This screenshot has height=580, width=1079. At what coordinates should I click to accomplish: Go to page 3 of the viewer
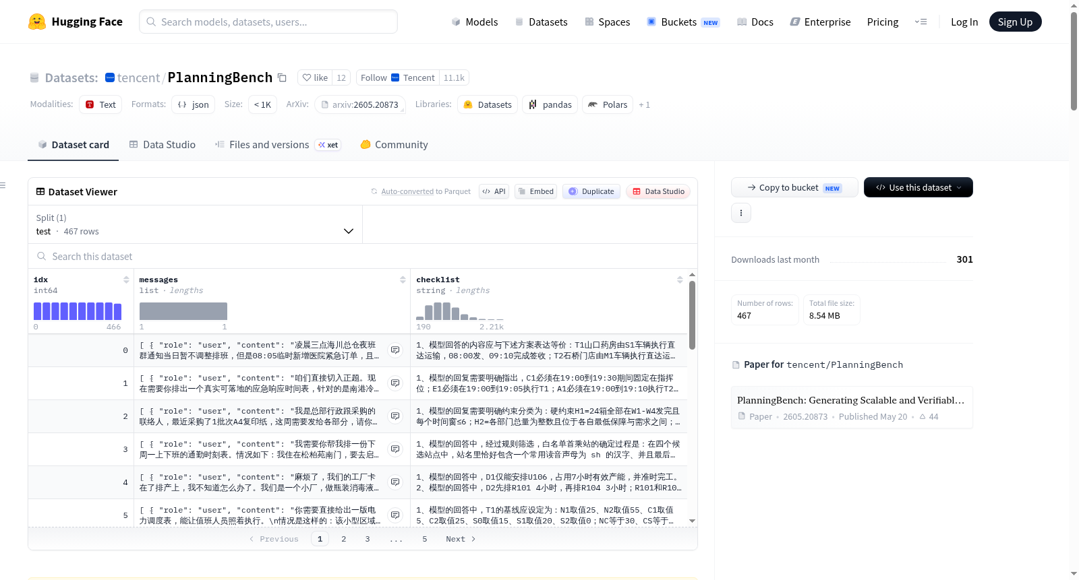point(368,539)
